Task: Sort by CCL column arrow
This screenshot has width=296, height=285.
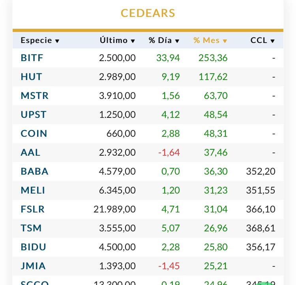Action: tap(273, 41)
